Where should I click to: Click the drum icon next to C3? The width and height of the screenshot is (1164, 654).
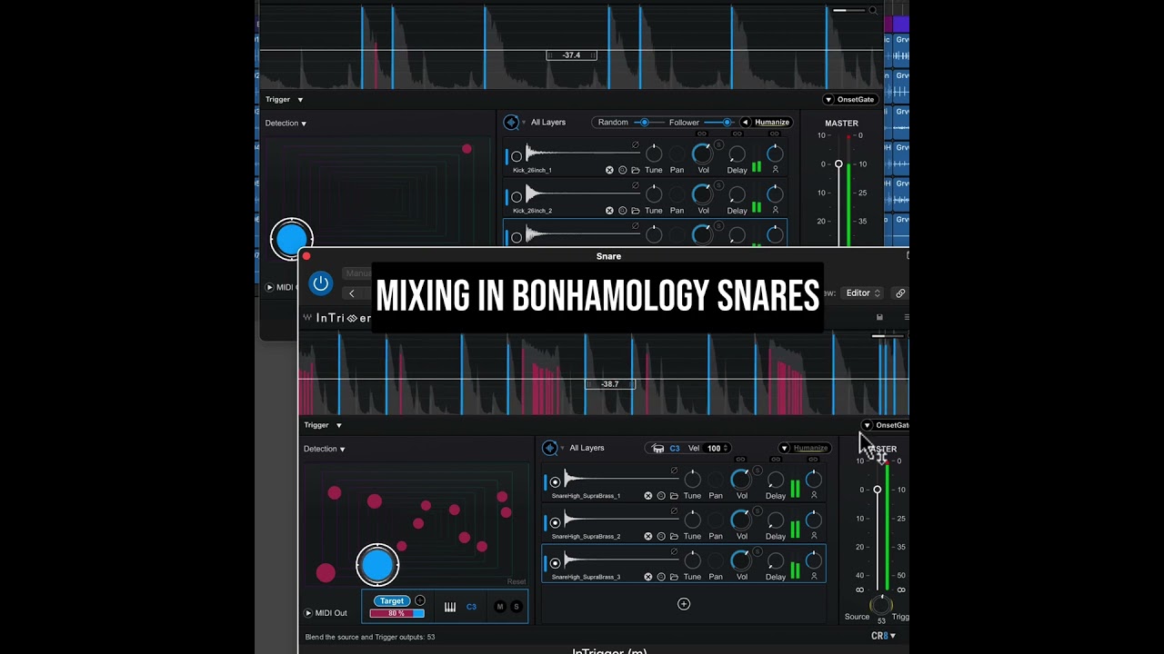click(x=657, y=448)
